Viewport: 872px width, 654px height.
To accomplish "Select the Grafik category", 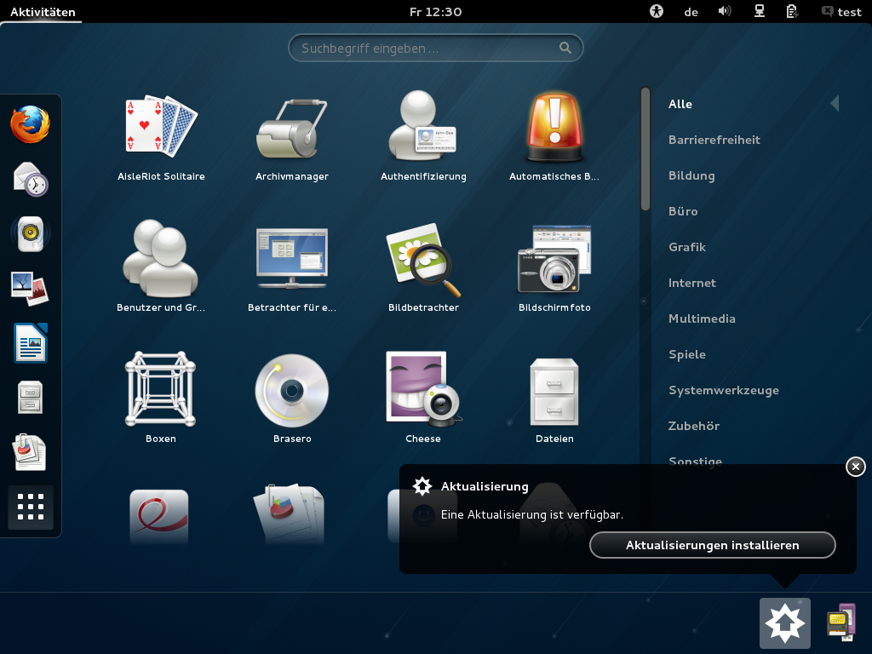I will (687, 247).
